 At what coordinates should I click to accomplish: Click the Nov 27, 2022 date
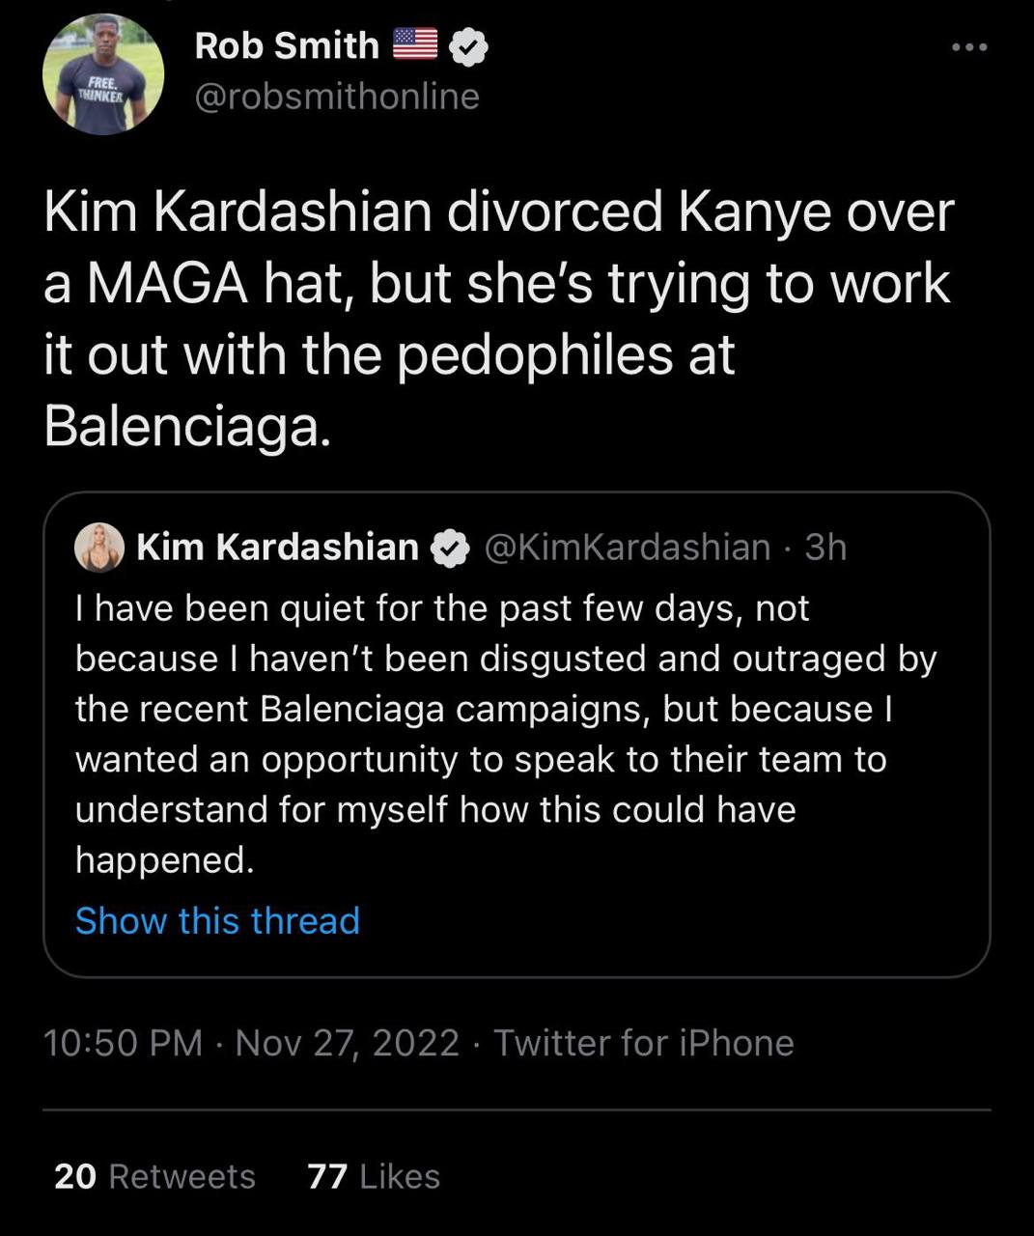tap(347, 1043)
